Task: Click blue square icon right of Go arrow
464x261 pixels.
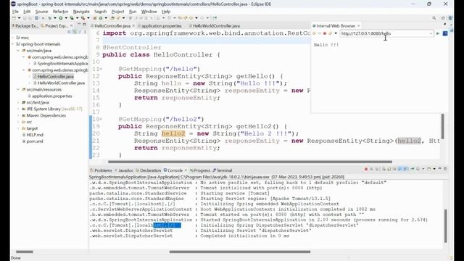Action: coord(445,33)
